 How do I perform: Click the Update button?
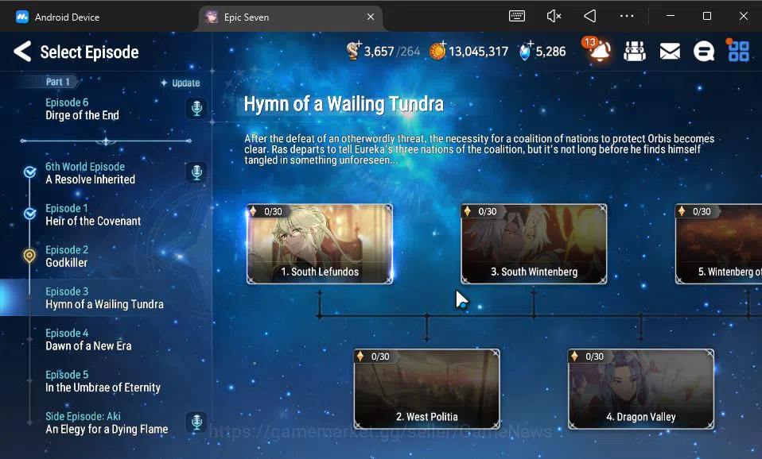181,83
